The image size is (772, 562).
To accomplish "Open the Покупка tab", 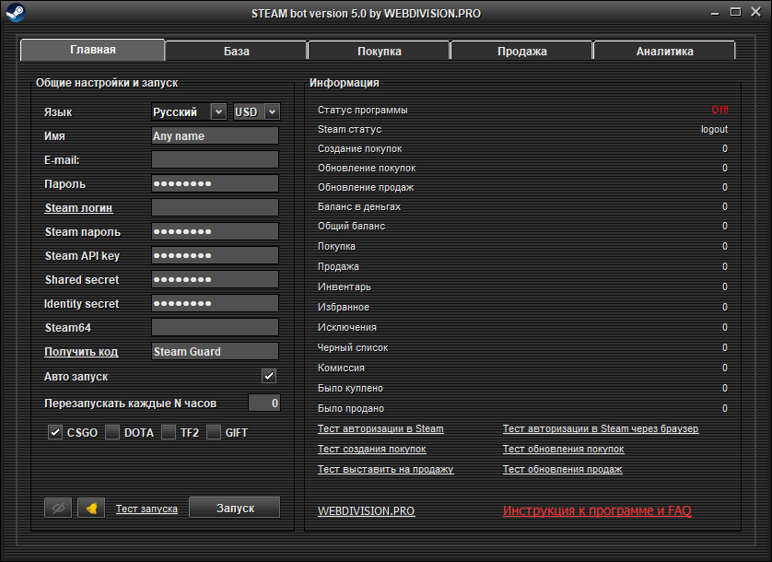I will pos(379,52).
